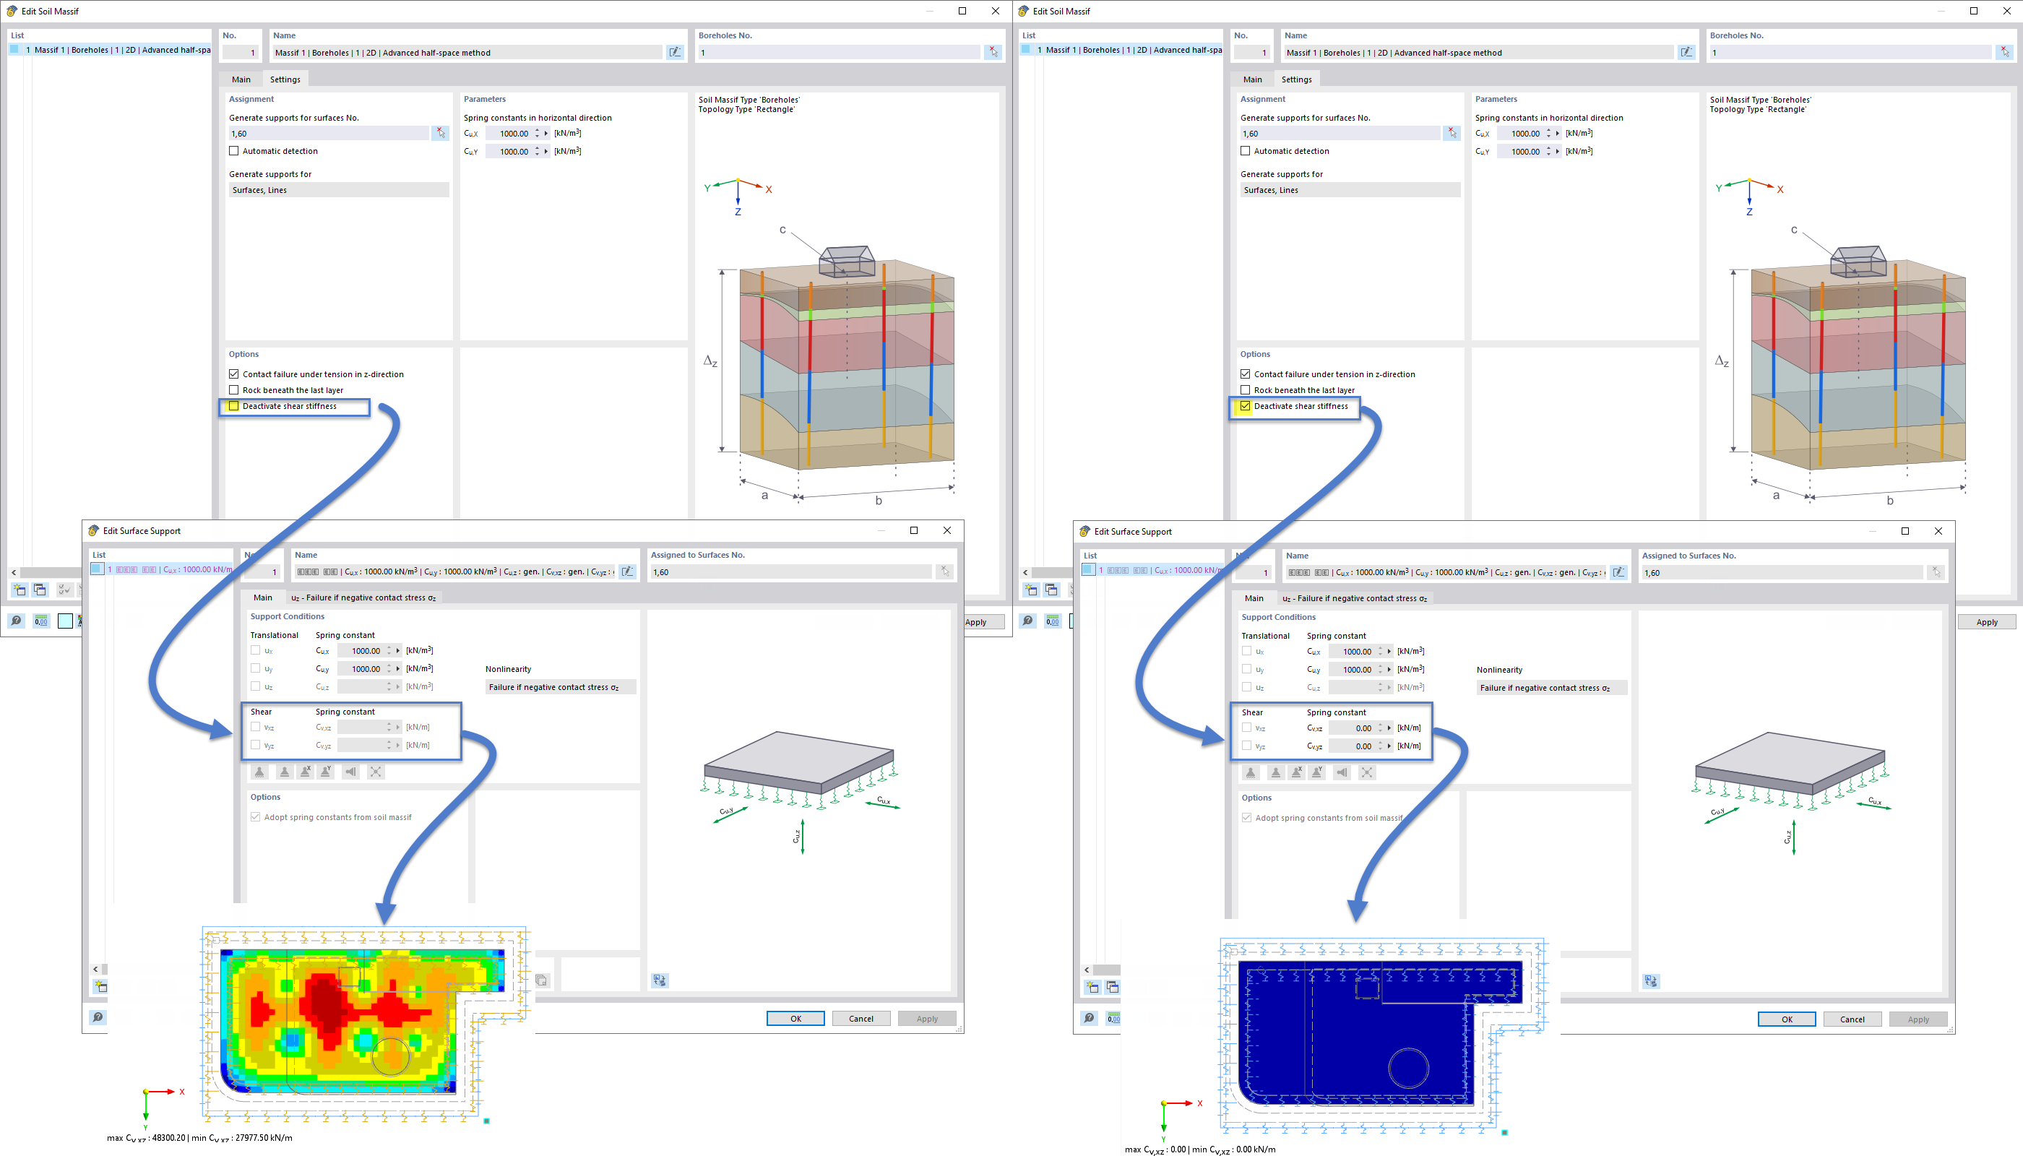Open the uz - Failure if negative contact stress tab
Image resolution: width=2023 pixels, height=1156 pixels.
[x=363, y=597]
